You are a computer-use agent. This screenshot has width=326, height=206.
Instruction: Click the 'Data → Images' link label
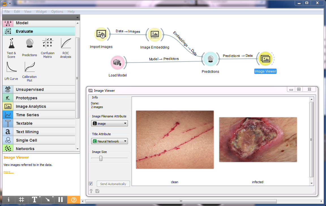point(128,31)
